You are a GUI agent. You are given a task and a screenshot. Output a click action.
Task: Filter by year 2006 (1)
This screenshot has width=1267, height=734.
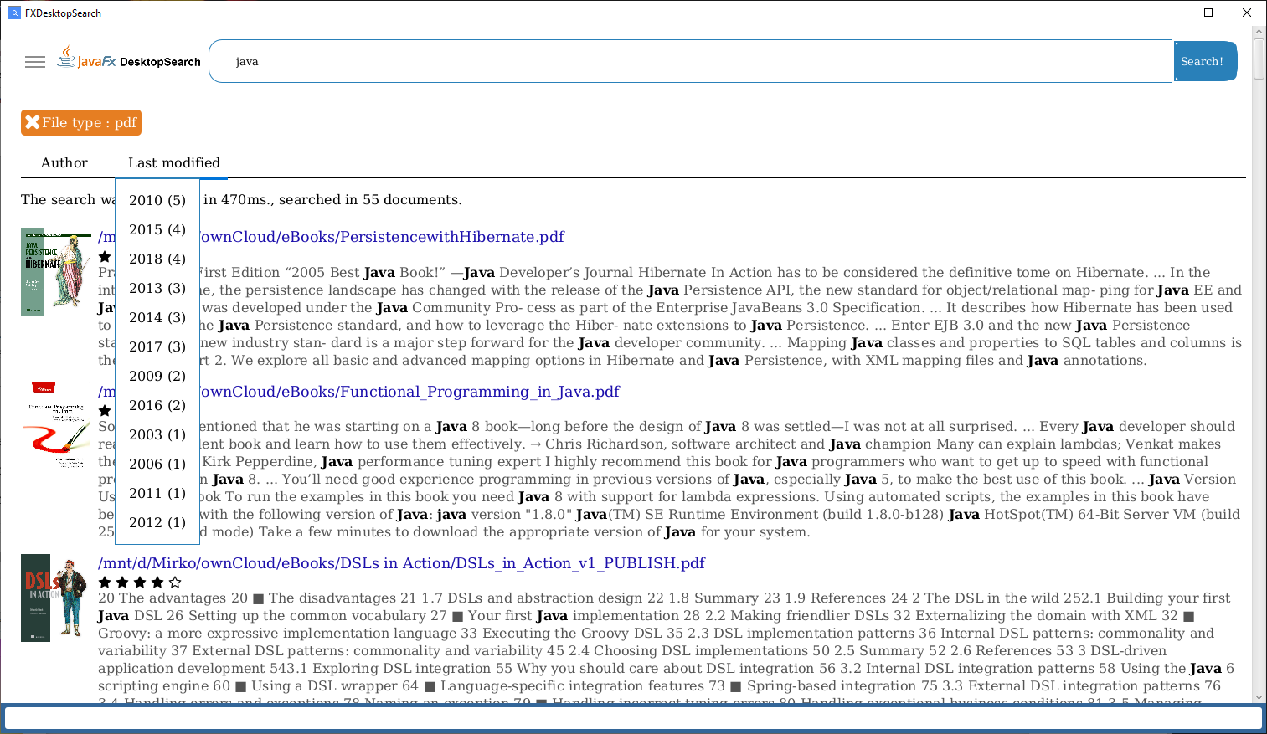point(157,464)
